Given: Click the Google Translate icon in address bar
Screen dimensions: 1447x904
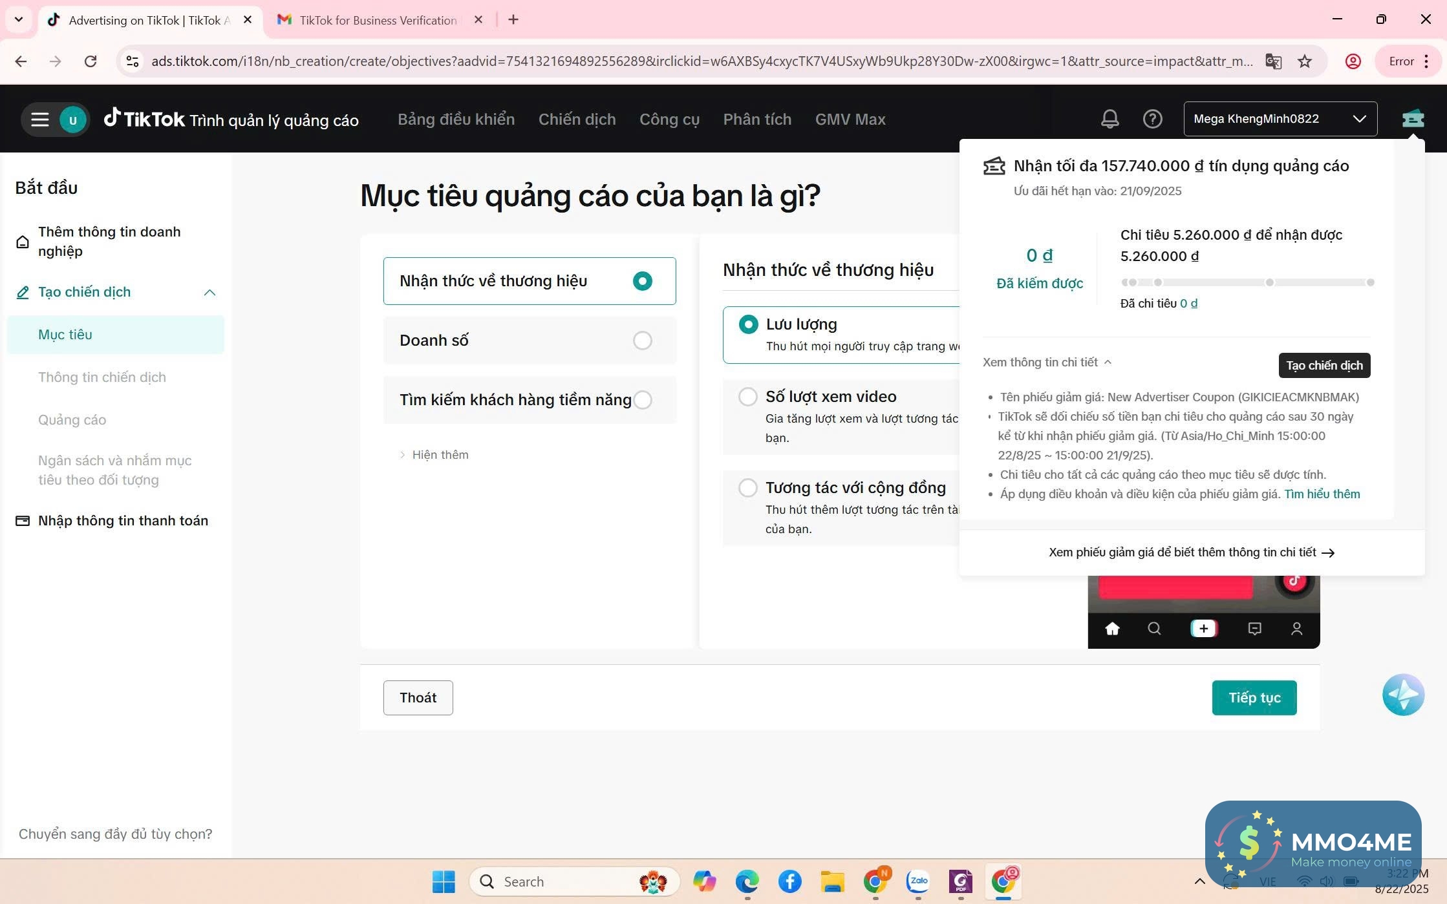Looking at the screenshot, I should (x=1273, y=61).
